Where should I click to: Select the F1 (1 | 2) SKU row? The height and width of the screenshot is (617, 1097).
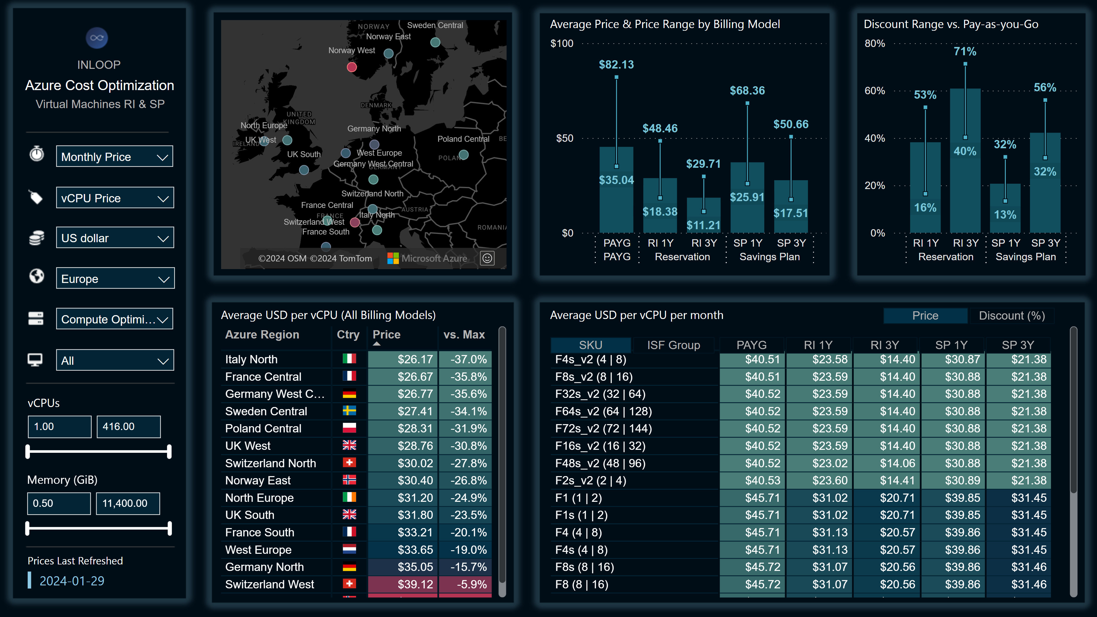(x=801, y=498)
